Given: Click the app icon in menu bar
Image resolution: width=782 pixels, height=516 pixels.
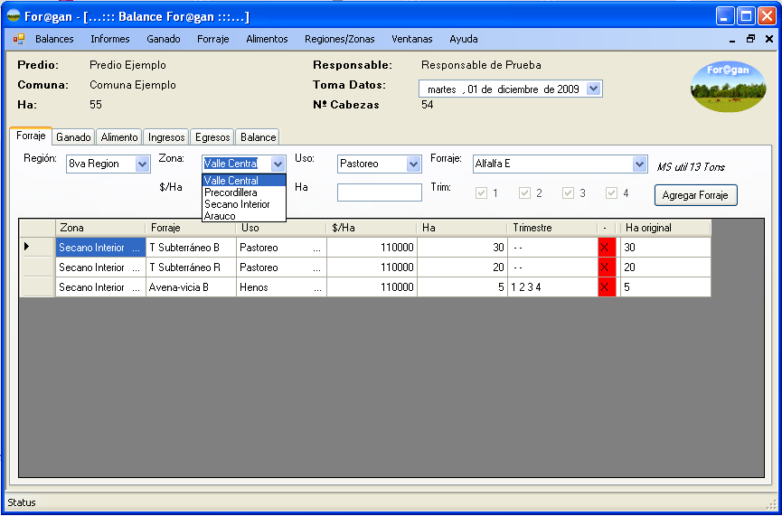Looking at the screenshot, I should click(x=18, y=39).
